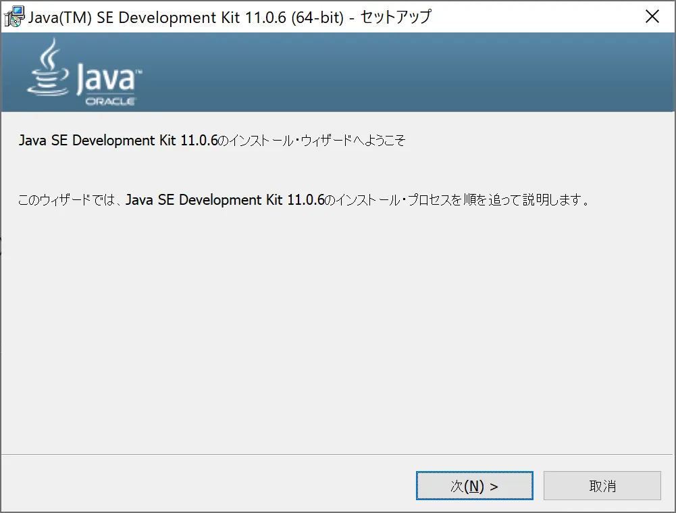Click the window title Java(TM) SE Development Kit
Screen dimensions: 676x513
[x=230, y=18]
